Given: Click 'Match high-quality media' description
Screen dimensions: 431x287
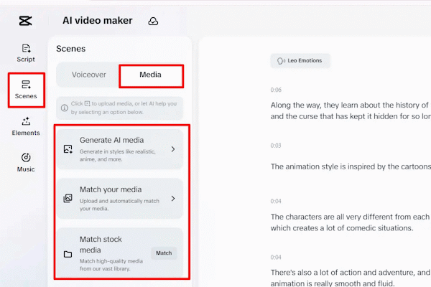Looking at the screenshot, I should [111, 265].
